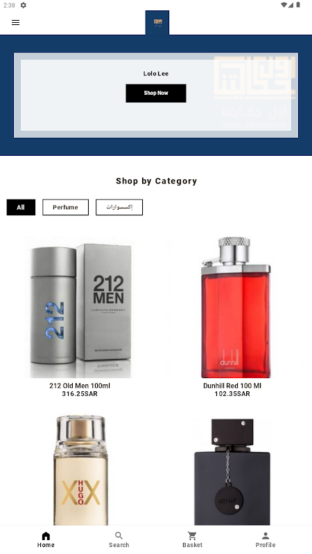
Task: Open the black Armaf perfume product
Action: point(232,472)
